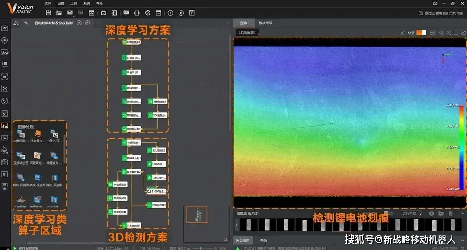
Task: Click the pencil edit icon in the viewer
Action: pos(403,32)
